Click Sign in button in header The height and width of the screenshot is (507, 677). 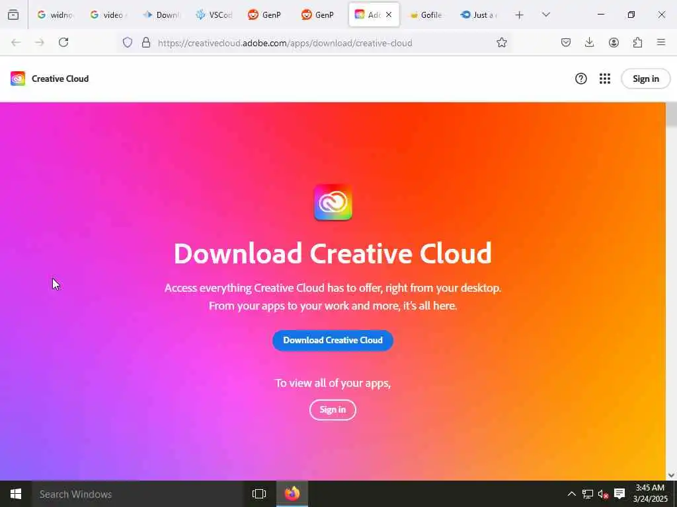tap(645, 79)
